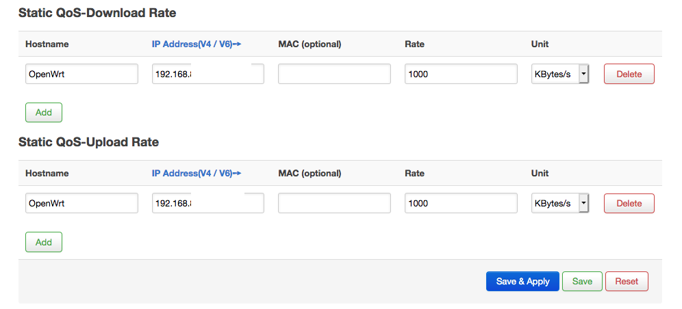Click the Upload Rate IP address field
The image size is (682, 309).
(207, 203)
